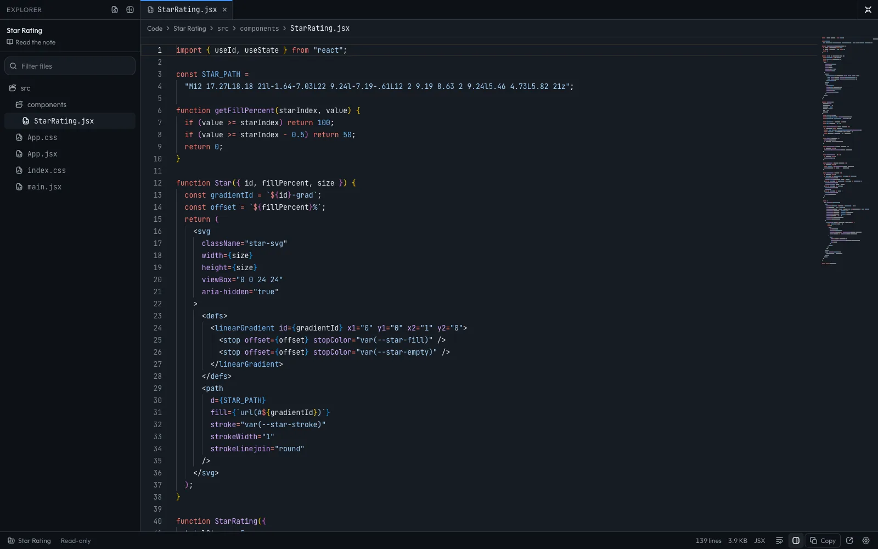Image resolution: width=878 pixels, height=549 pixels.
Task: Click the StarRating.jsx breadcrumb
Action: pos(320,29)
